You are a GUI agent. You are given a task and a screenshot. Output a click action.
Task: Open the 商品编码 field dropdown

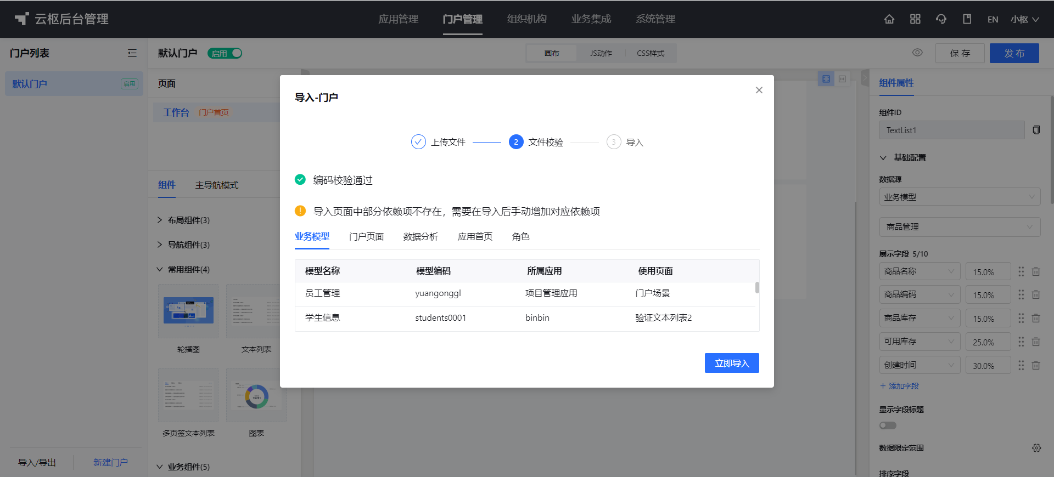(920, 294)
